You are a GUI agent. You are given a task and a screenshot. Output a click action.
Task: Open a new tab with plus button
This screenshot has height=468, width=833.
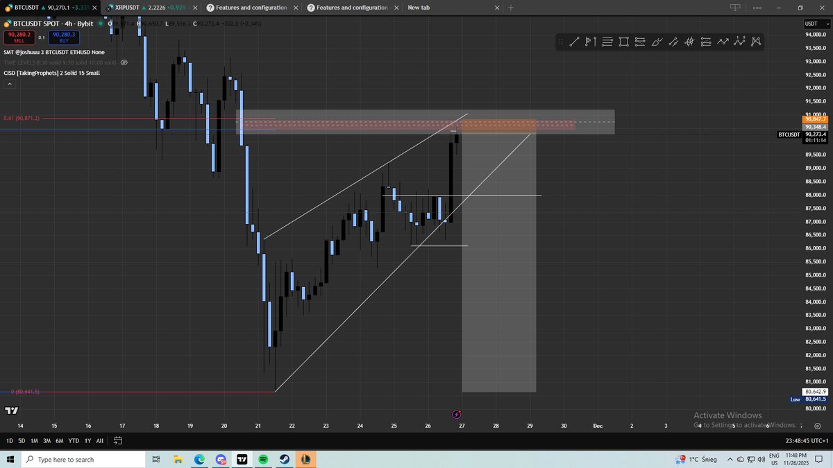pos(511,8)
